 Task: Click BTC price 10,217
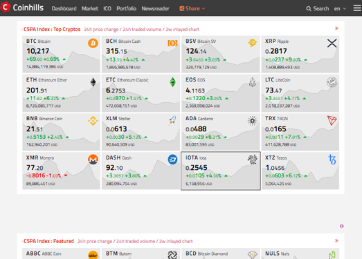tap(37, 51)
